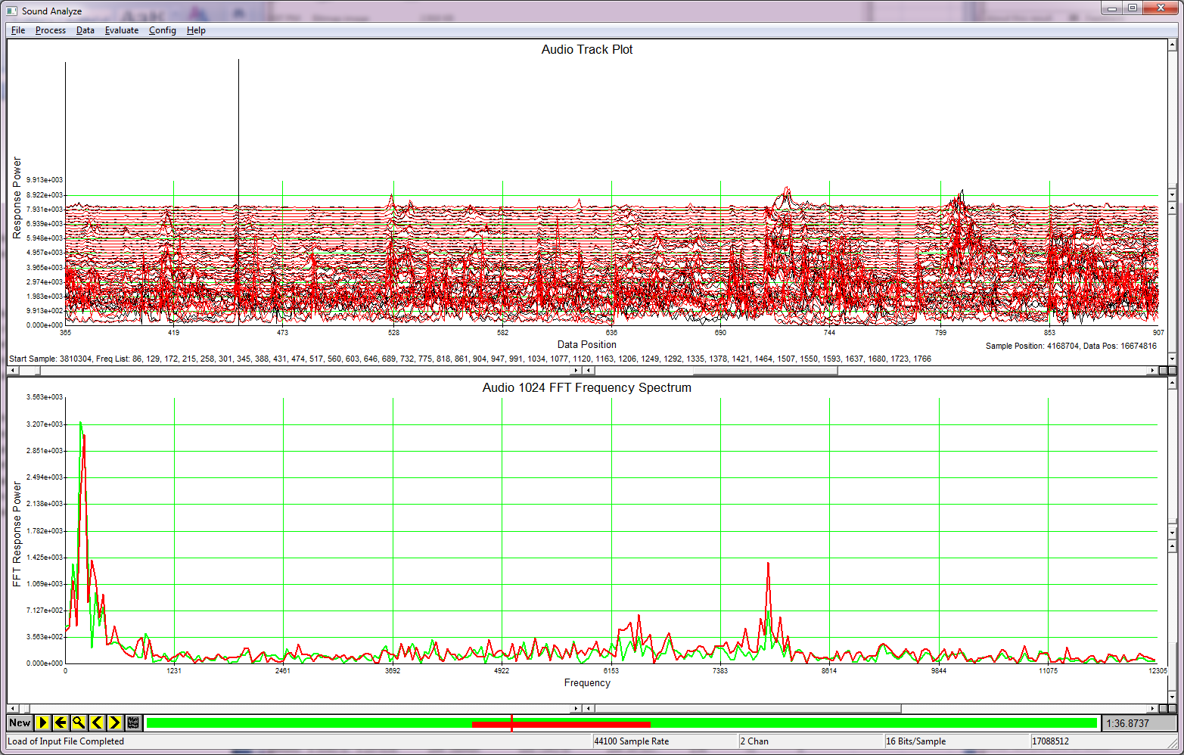Click the yellow back arrow toolbar icon
The height and width of the screenshot is (755, 1184).
click(x=60, y=722)
